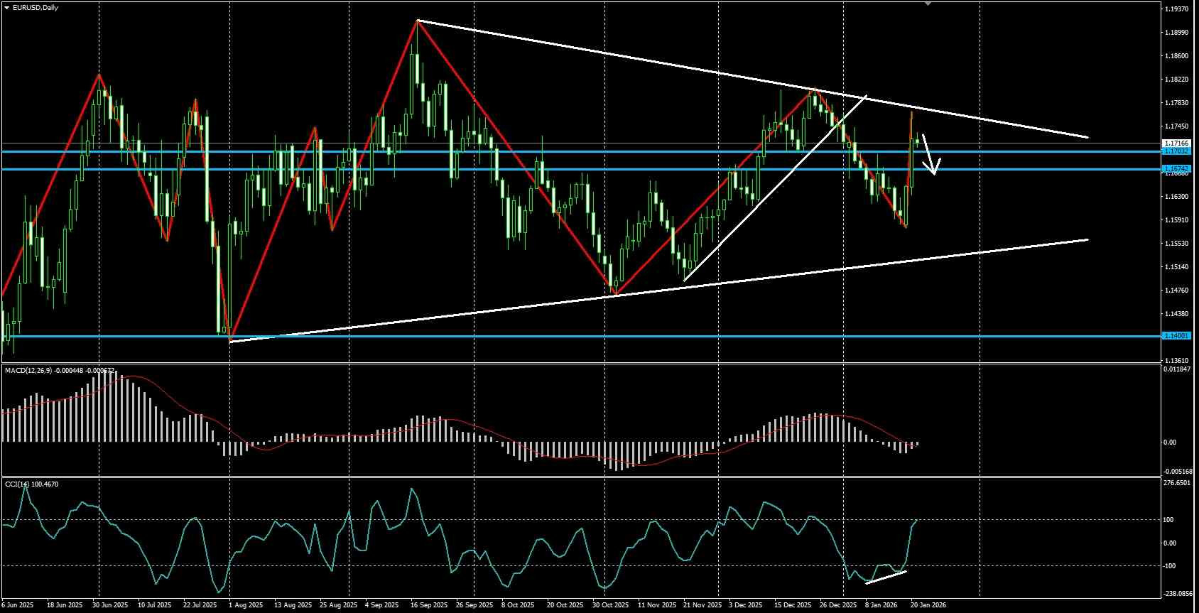Click the gray chart shift triangle marker
This screenshot has height=613, width=1199.
pyautogui.click(x=928, y=4)
